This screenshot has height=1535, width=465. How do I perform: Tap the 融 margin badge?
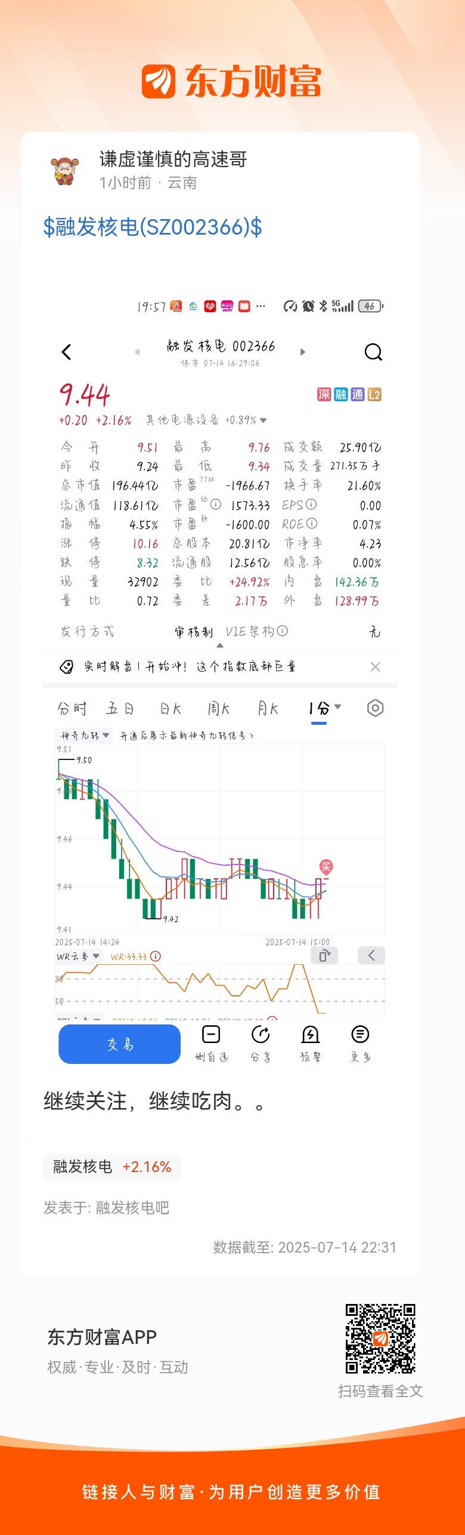coord(340,394)
